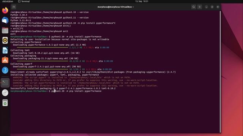Click the packaging-21.3 wheel download line

pos(46,59)
